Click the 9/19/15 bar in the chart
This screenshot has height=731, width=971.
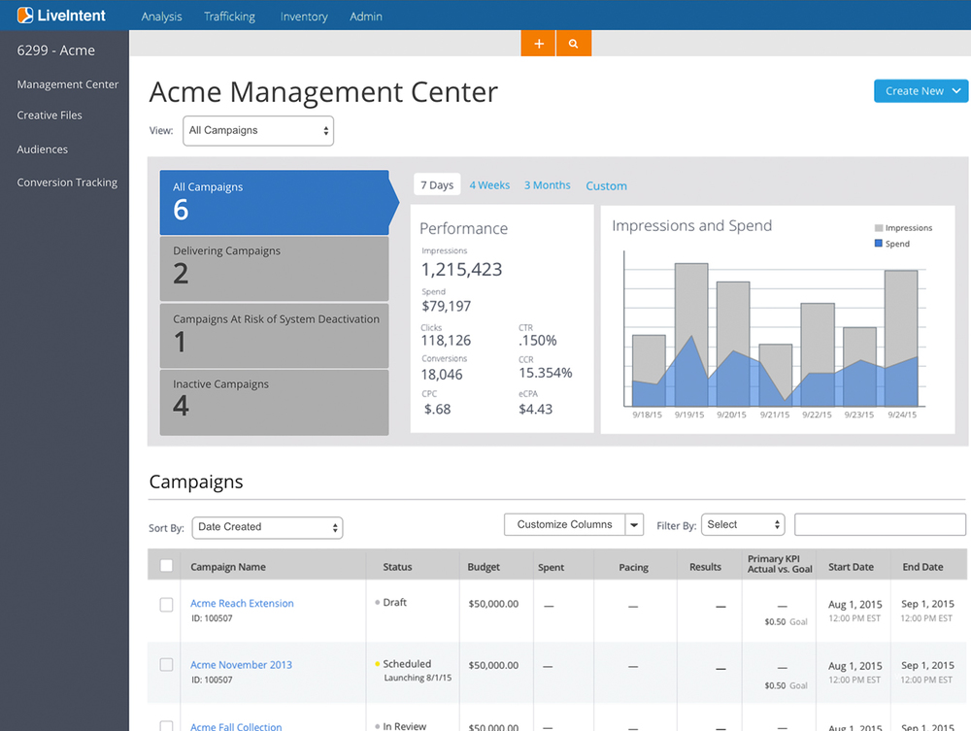[x=691, y=334]
